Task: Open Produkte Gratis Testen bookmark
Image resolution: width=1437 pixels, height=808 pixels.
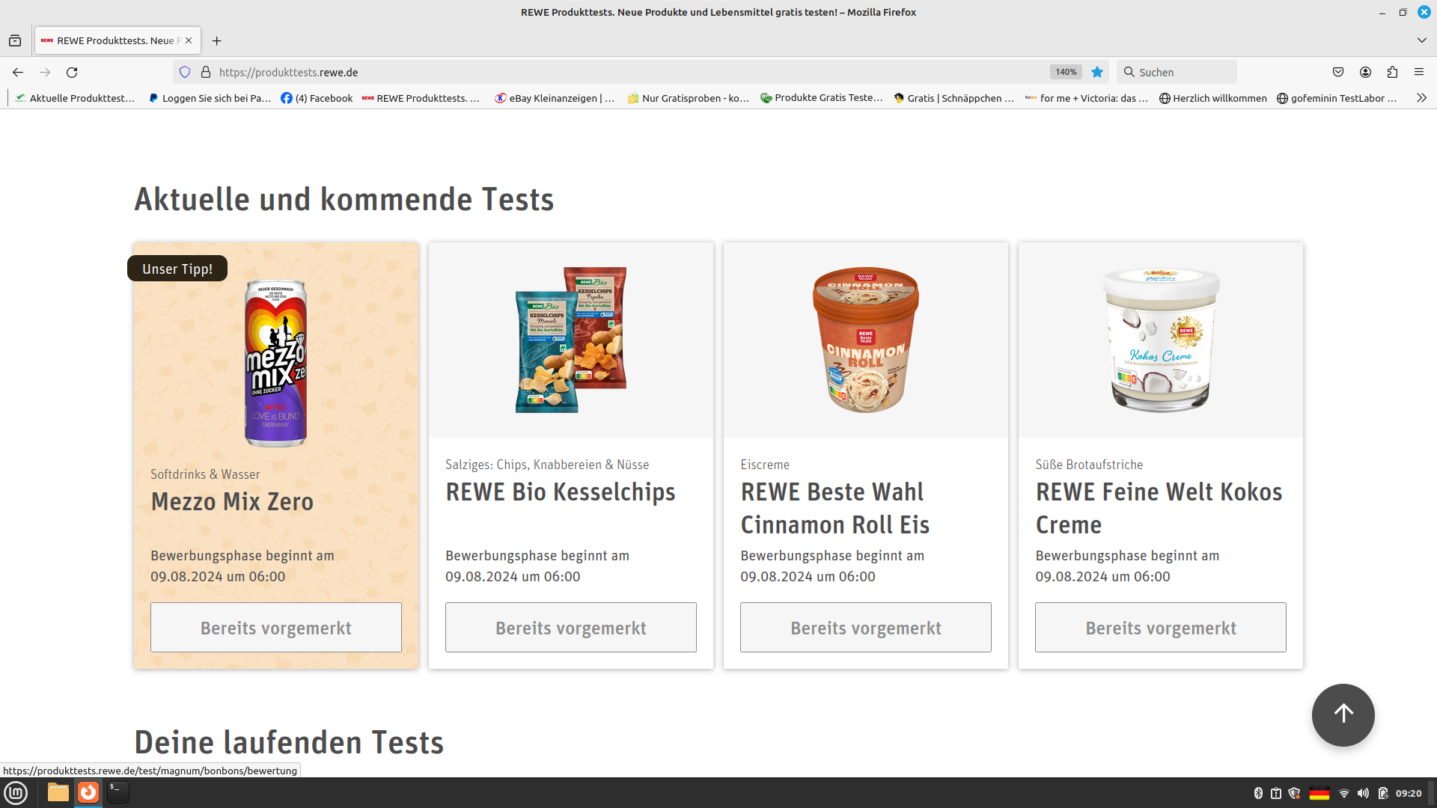Action: tap(822, 98)
